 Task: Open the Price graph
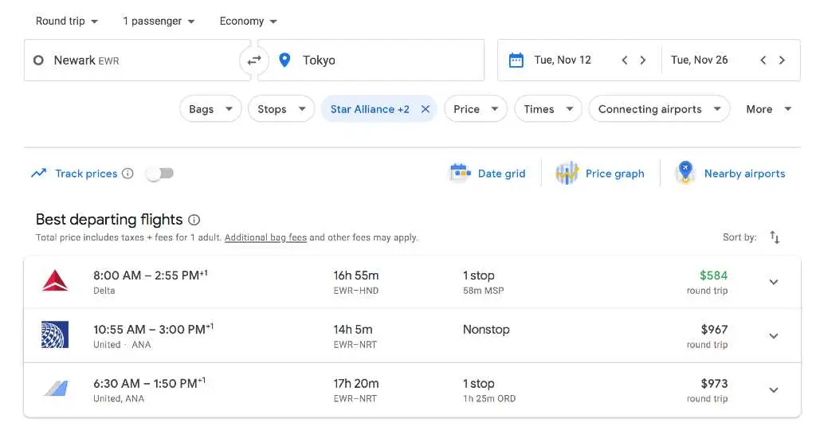[x=600, y=174]
